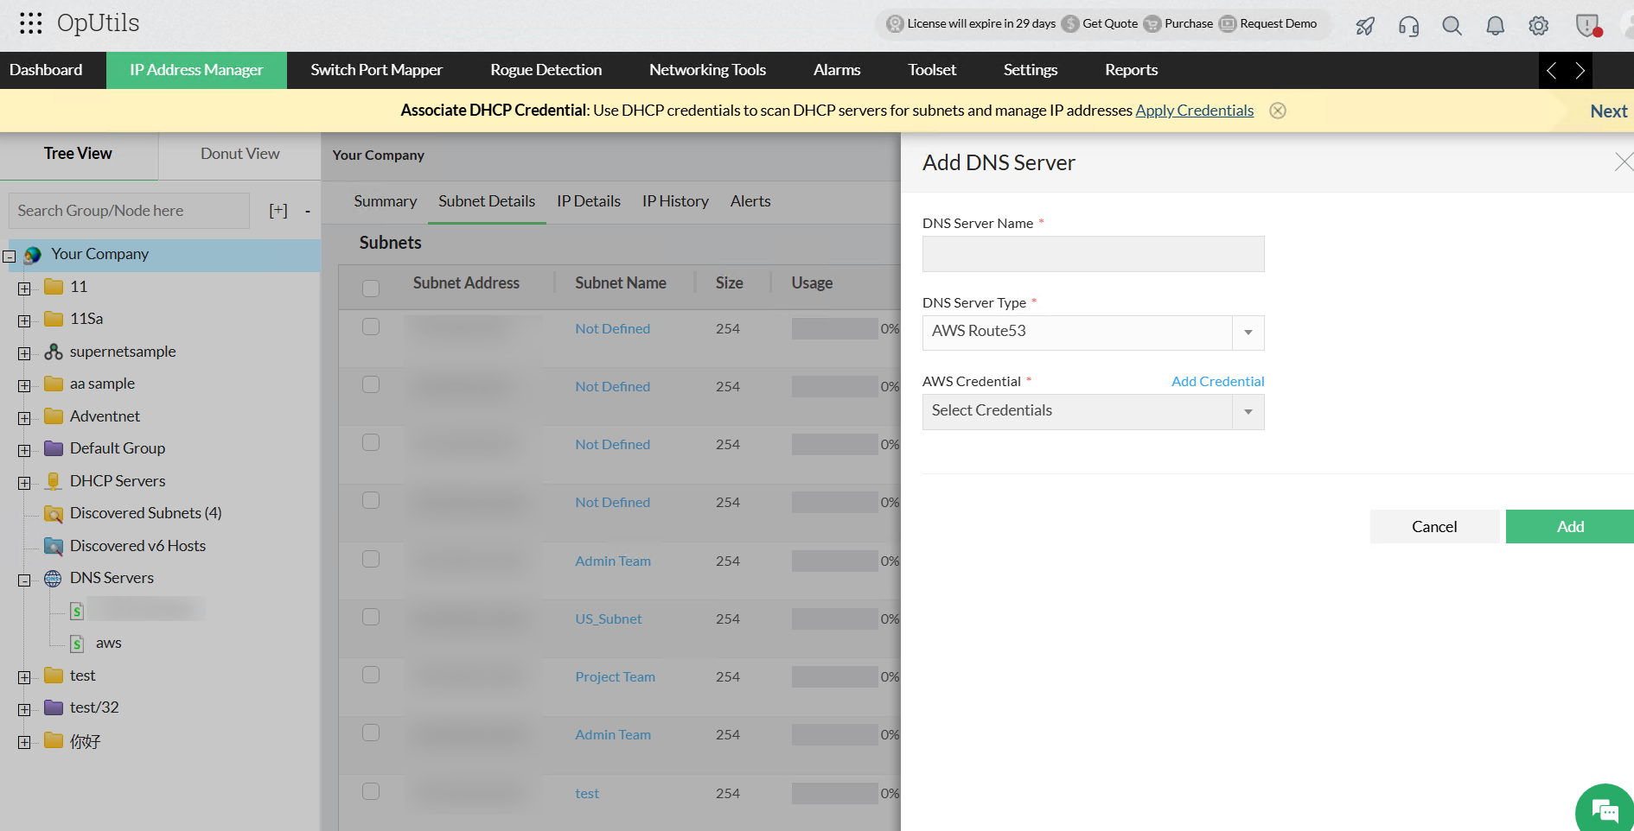Click the Get Quote dollar icon
Viewport: 1634px width, 831px height.
click(1070, 24)
